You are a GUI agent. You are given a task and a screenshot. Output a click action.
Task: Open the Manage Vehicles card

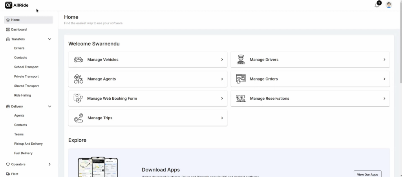tap(148, 60)
